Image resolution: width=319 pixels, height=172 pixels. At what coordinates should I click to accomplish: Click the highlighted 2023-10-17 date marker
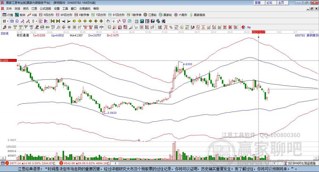coord(258,32)
